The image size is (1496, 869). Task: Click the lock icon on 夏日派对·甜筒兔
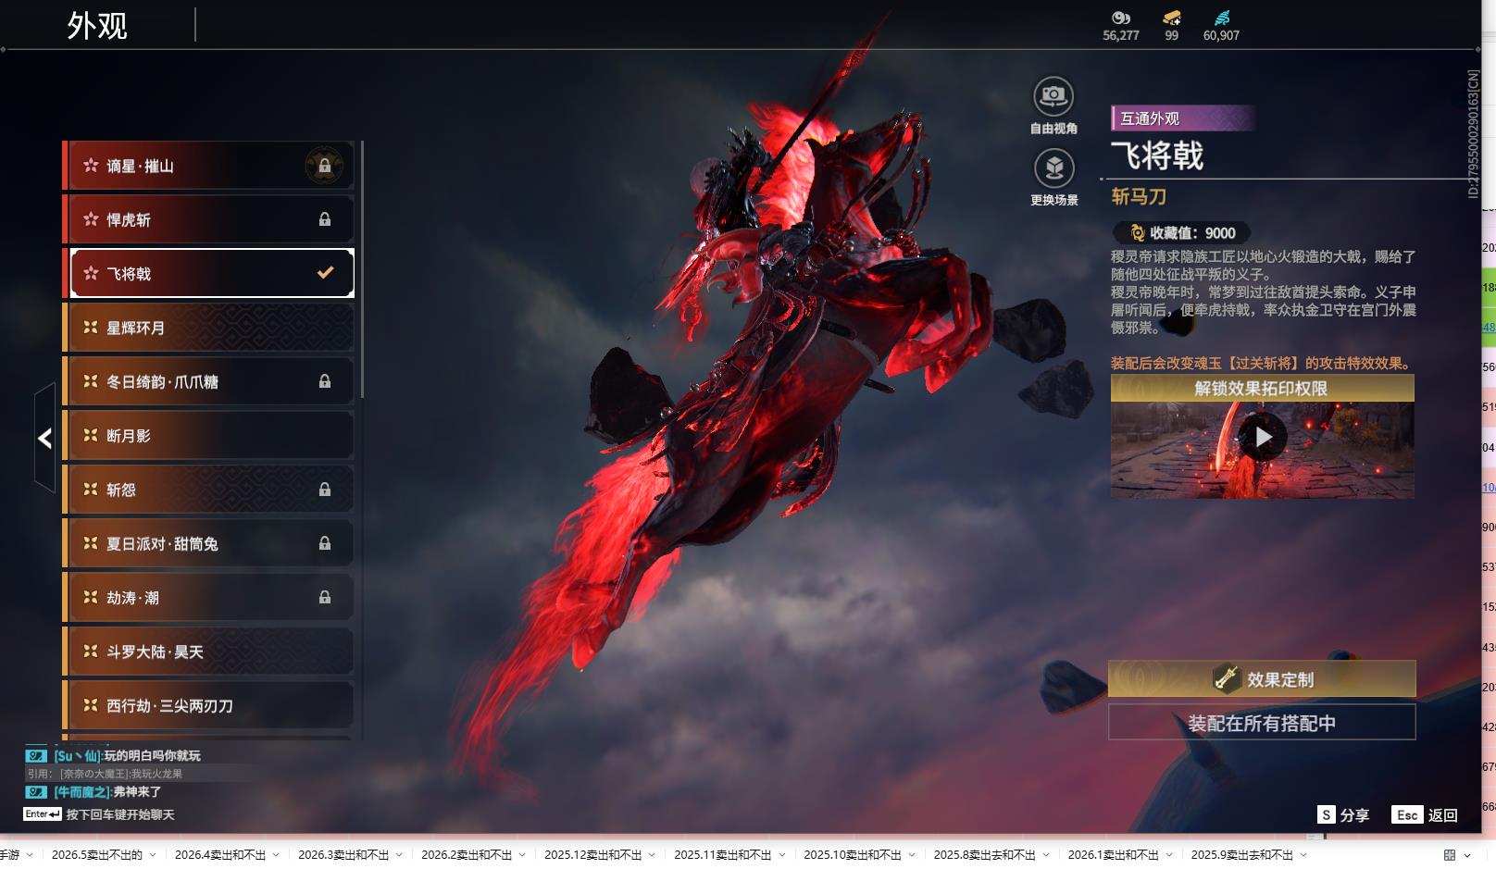tap(325, 543)
